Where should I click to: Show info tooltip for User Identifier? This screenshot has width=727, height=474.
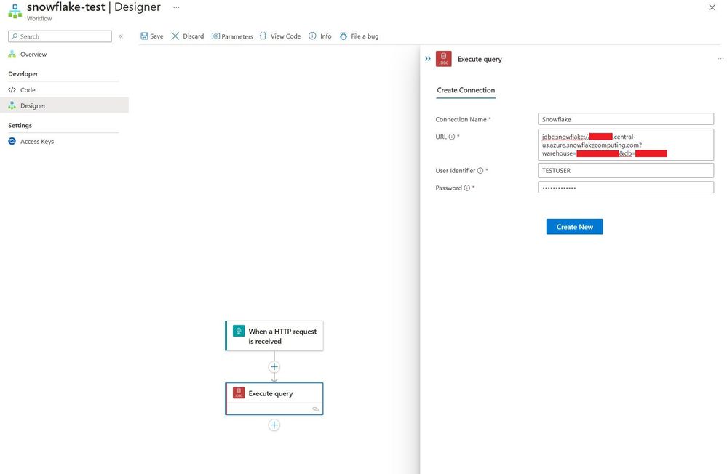480,171
